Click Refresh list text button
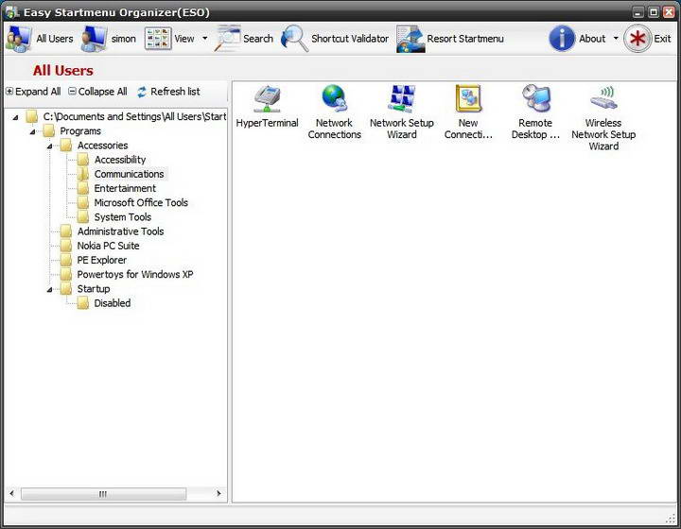 click(x=175, y=92)
